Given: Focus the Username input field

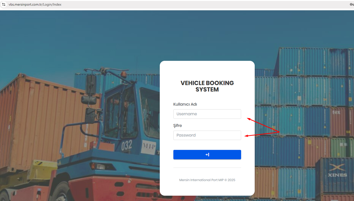Looking at the screenshot, I should [x=207, y=114].
